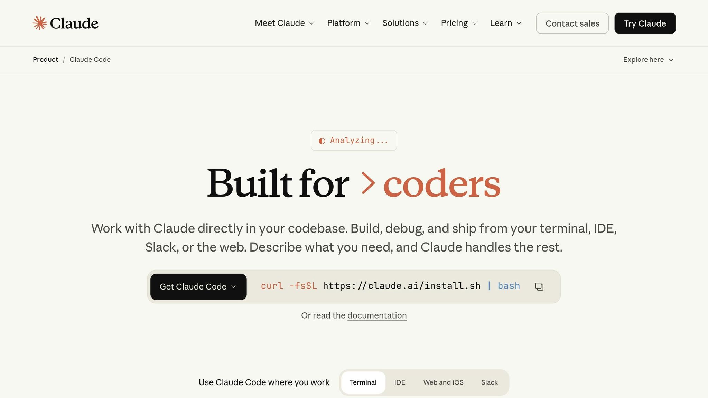
Task: Expand the Solutions navigation menu
Action: [405, 23]
